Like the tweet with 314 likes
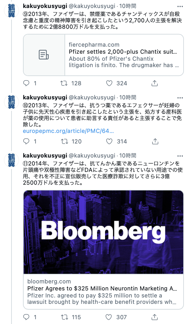 pyautogui.click(x=109, y=141)
